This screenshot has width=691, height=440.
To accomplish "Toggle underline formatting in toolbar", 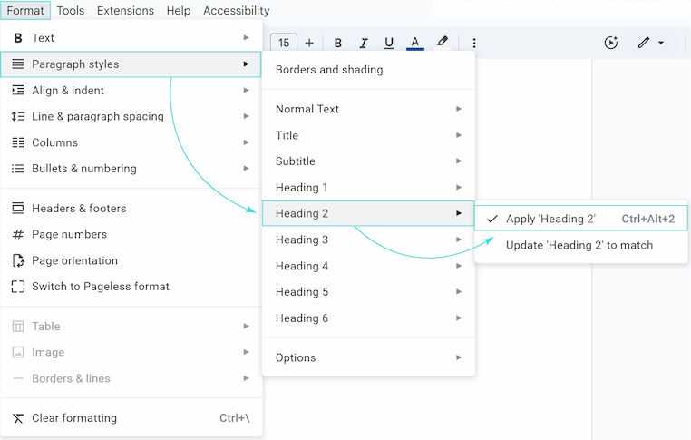I will pos(389,43).
